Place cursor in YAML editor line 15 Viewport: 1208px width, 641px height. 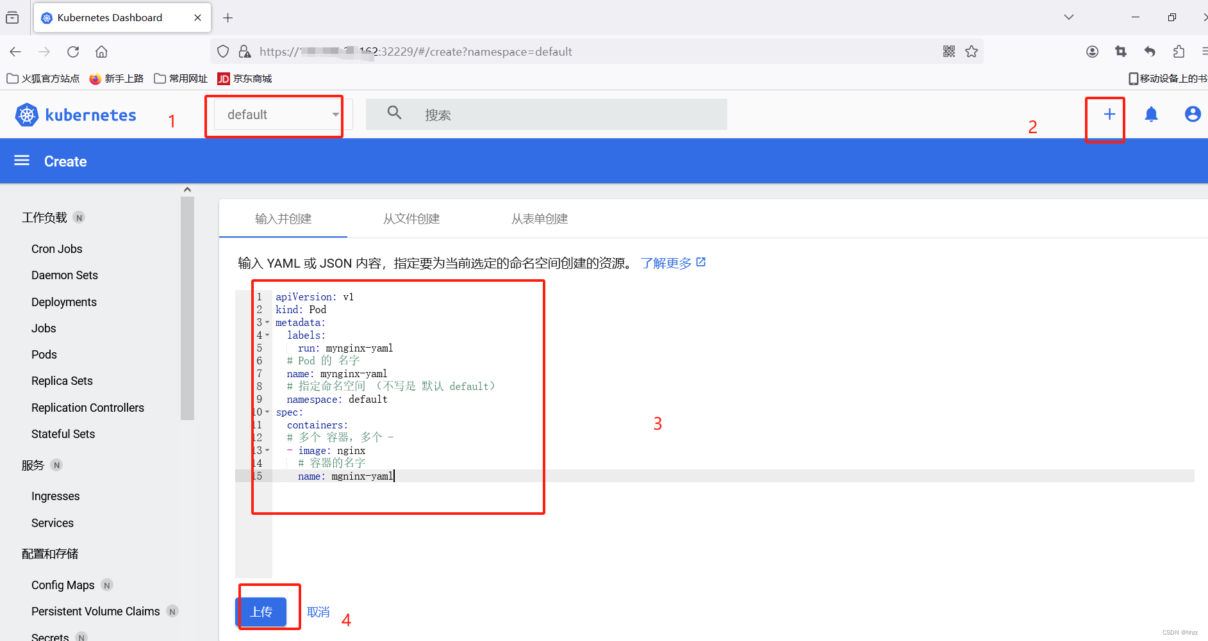click(x=733, y=476)
